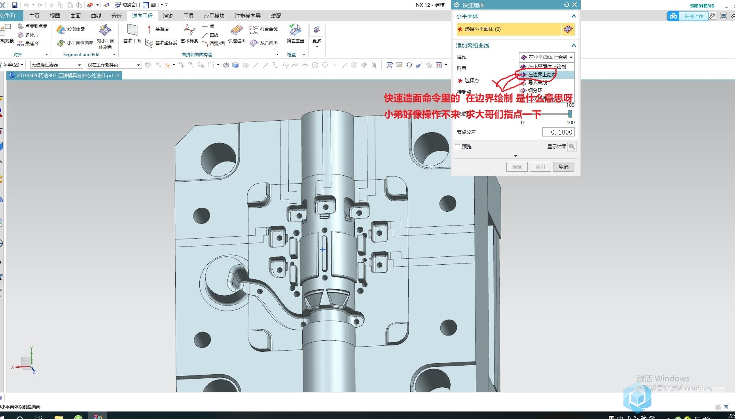Expand the Segment and Edit group arrow

[x=114, y=55]
